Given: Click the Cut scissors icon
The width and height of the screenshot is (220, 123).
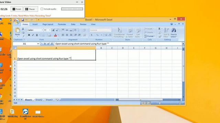Looking at the screenshot, I should [23, 29].
